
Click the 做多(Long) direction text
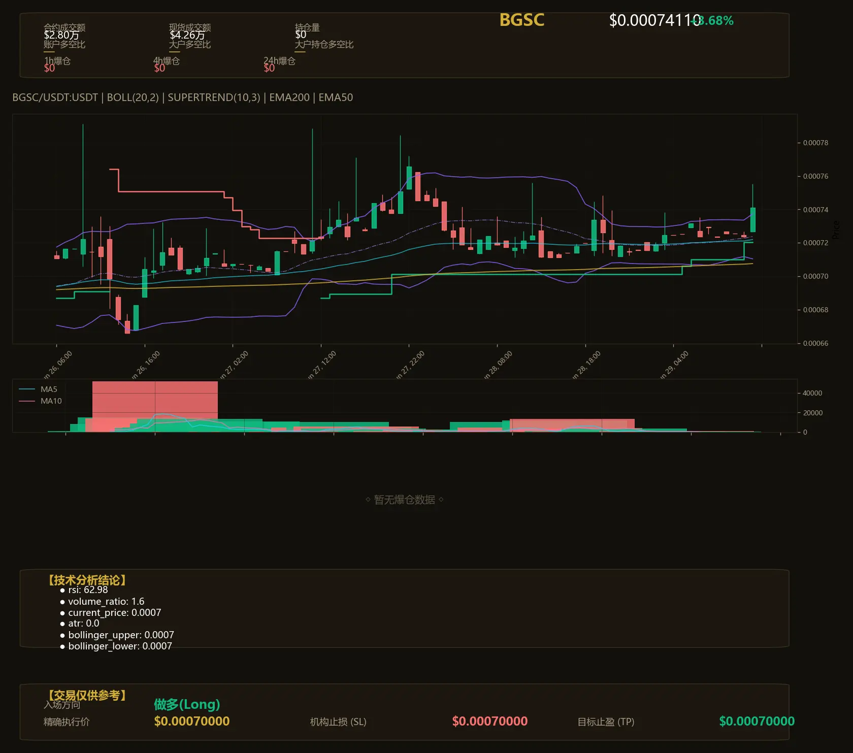click(187, 704)
